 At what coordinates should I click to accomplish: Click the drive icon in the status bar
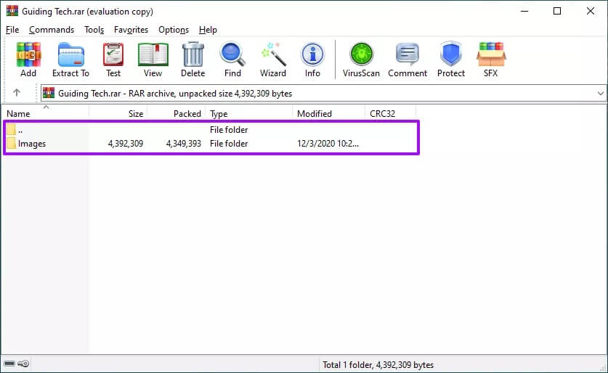pyautogui.click(x=9, y=364)
